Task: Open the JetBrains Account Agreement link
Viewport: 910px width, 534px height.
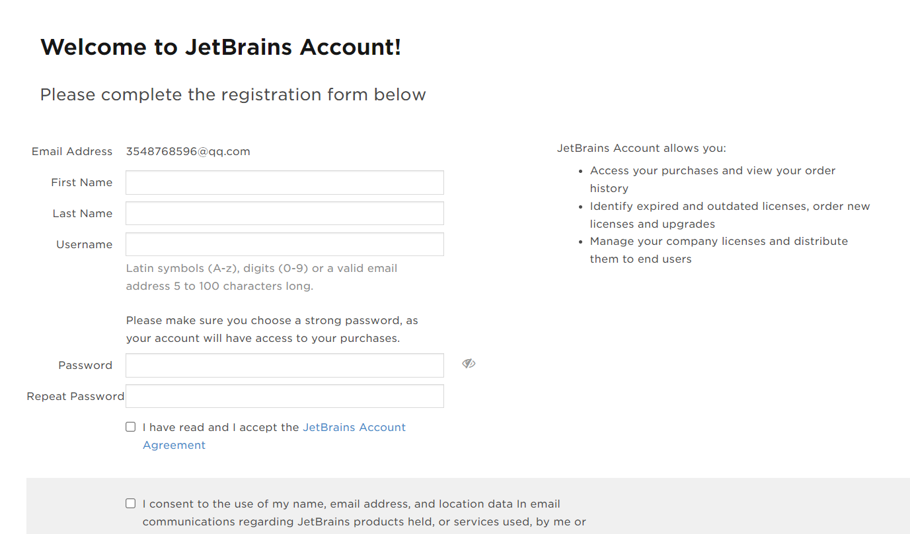Action: click(354, 428)
